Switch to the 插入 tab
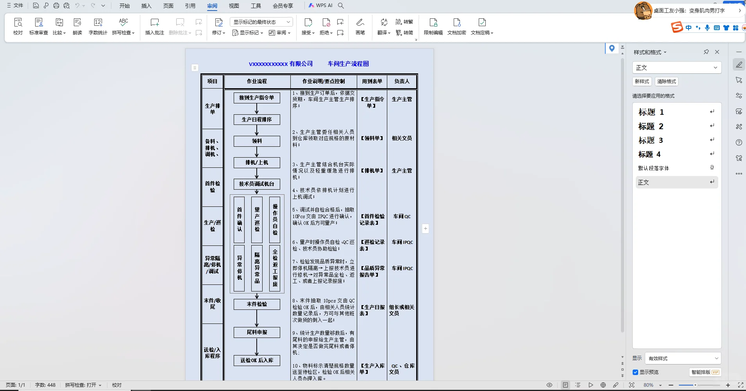Screen dimensions: 746x391 tap(147, 6)
